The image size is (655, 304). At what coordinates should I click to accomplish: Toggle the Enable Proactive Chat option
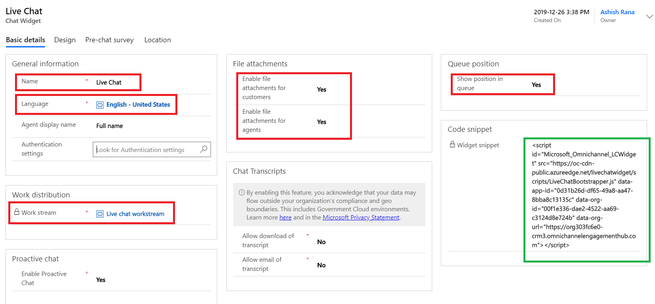click(x=101, y=280)
